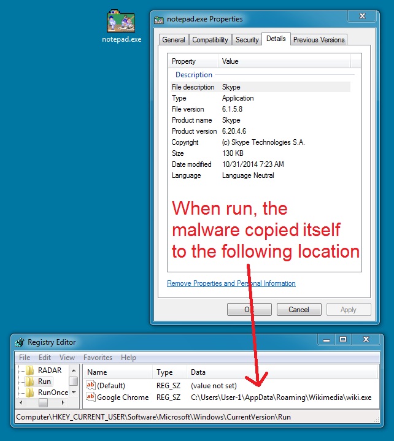Viewport: 394px width, 441px height.
Task: Click the OK button in Properties dialog
Action: [249, 310]
